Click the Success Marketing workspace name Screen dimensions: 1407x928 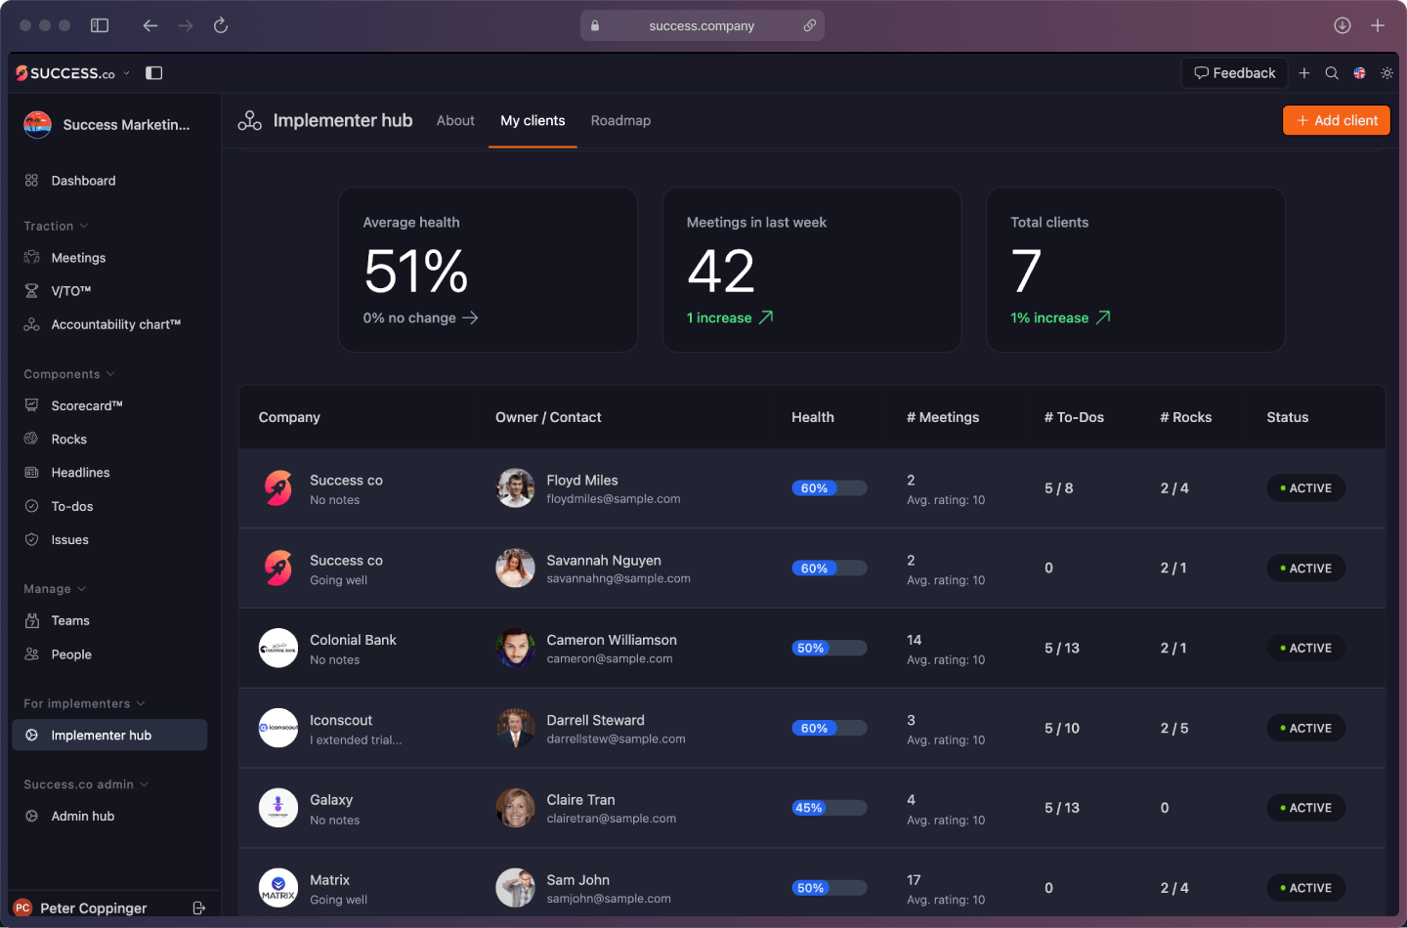(x=126, y=125)
